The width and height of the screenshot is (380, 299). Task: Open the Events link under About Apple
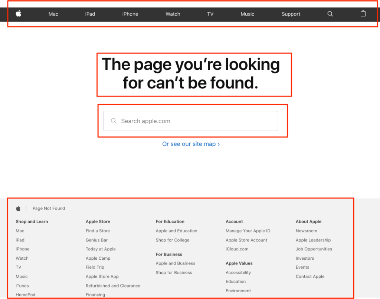(302, 267)
